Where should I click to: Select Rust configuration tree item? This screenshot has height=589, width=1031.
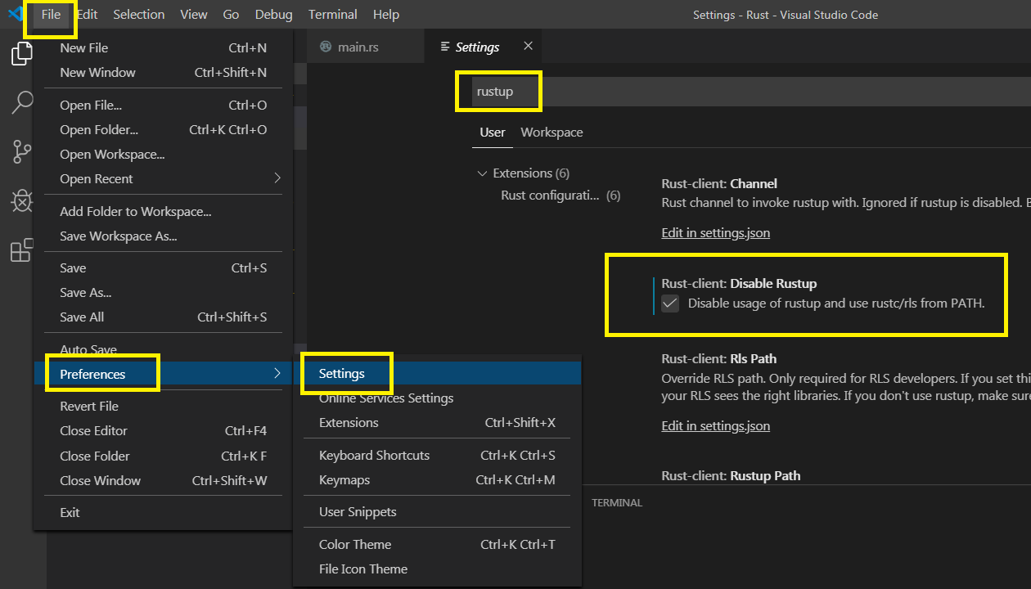pyautogui.click(x=550, y=196)
